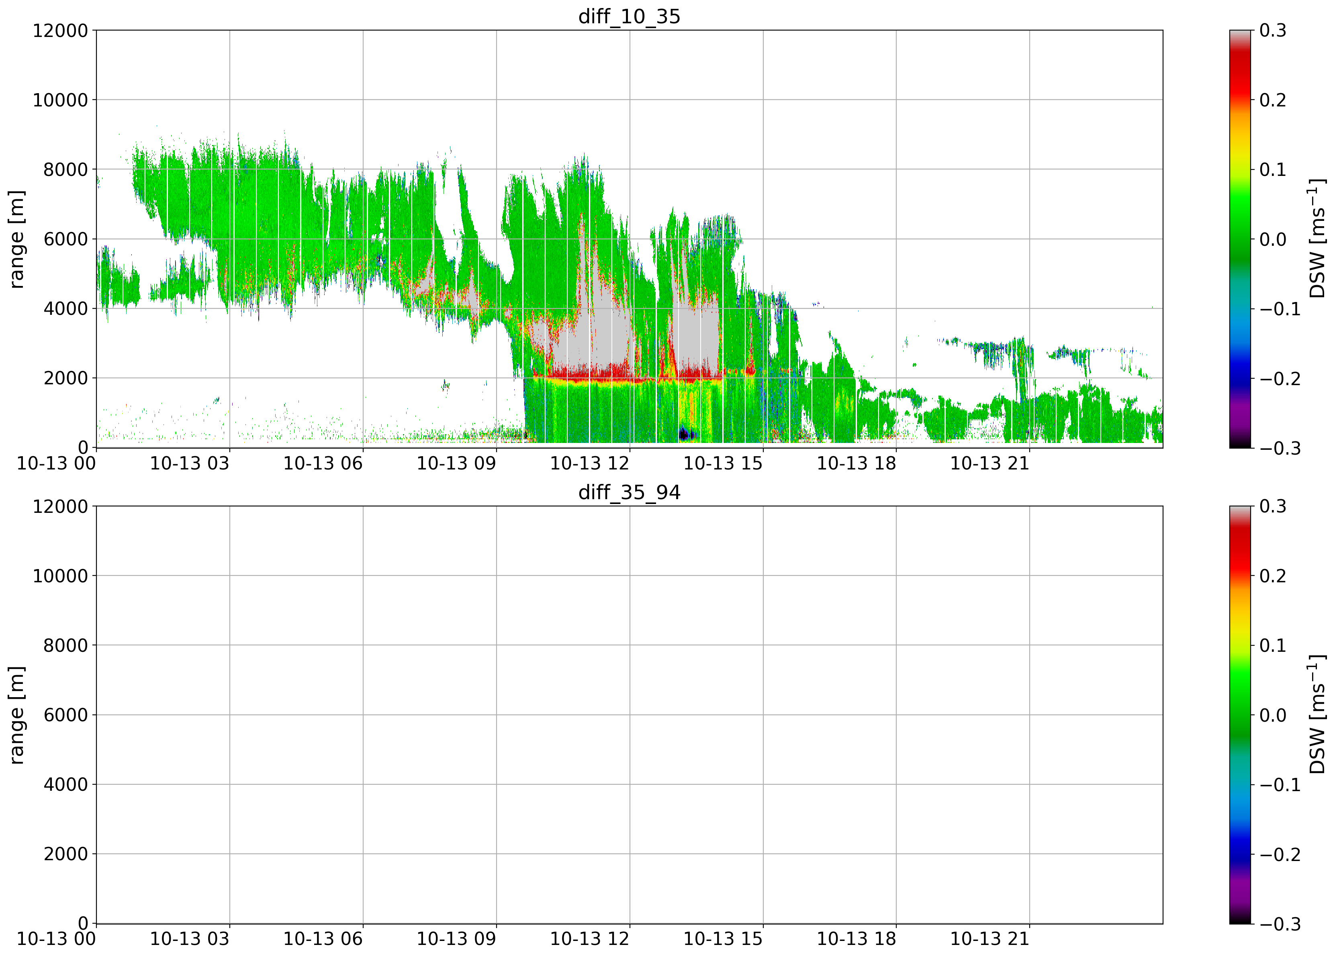Click the 0.0 tick on diff_10_35 colorbar
This screenshot has height=957, width=1337.
[x=1273, y=239]
